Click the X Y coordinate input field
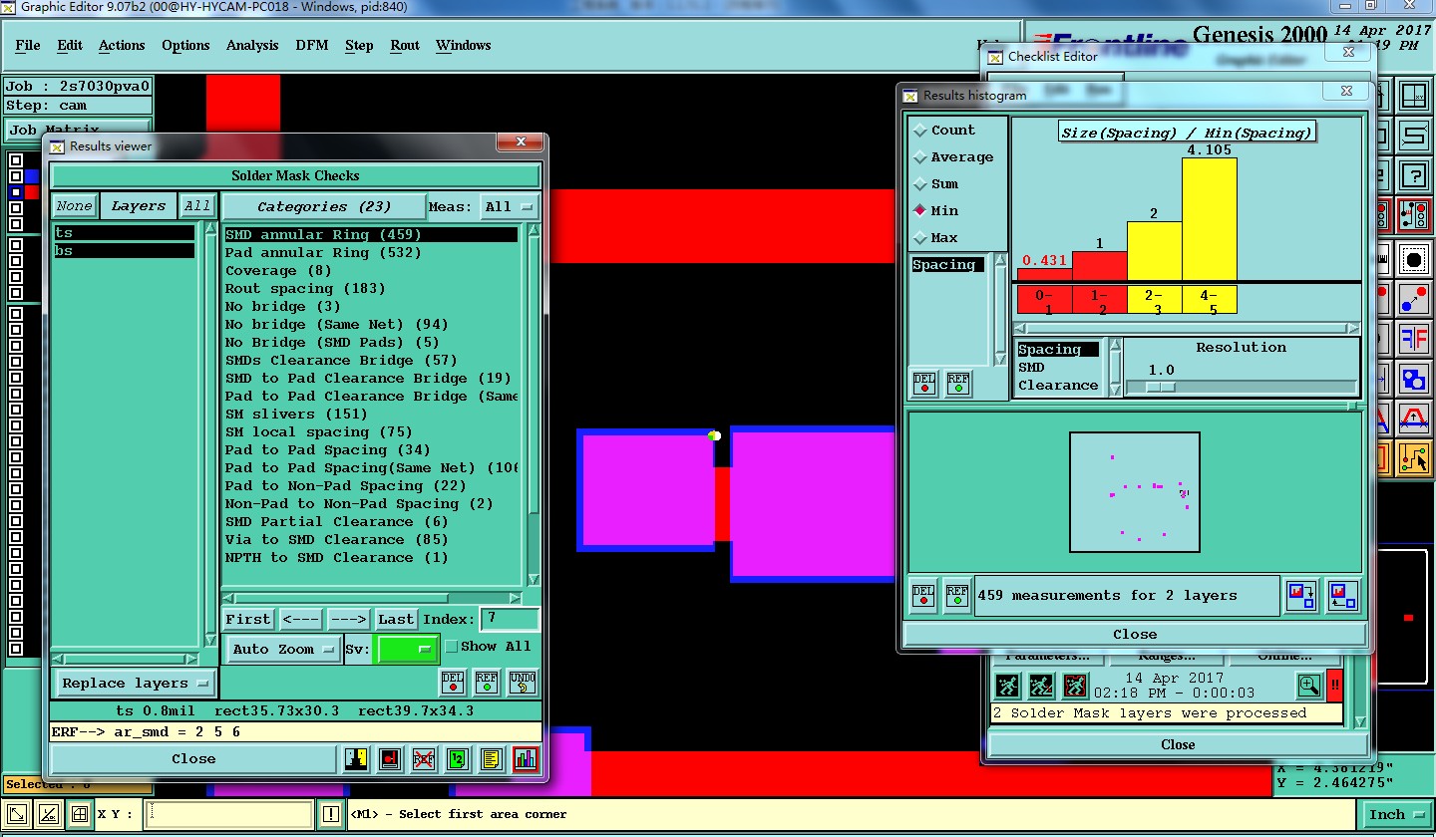This screenshot has width=1436, height=837. click(228, 814)
